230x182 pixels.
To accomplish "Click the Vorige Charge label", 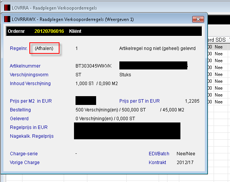I will click(25, 163).
